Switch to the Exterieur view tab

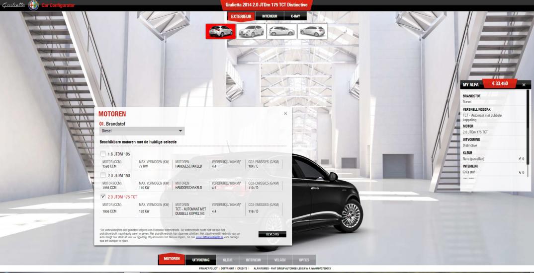[x=241, y=16]
